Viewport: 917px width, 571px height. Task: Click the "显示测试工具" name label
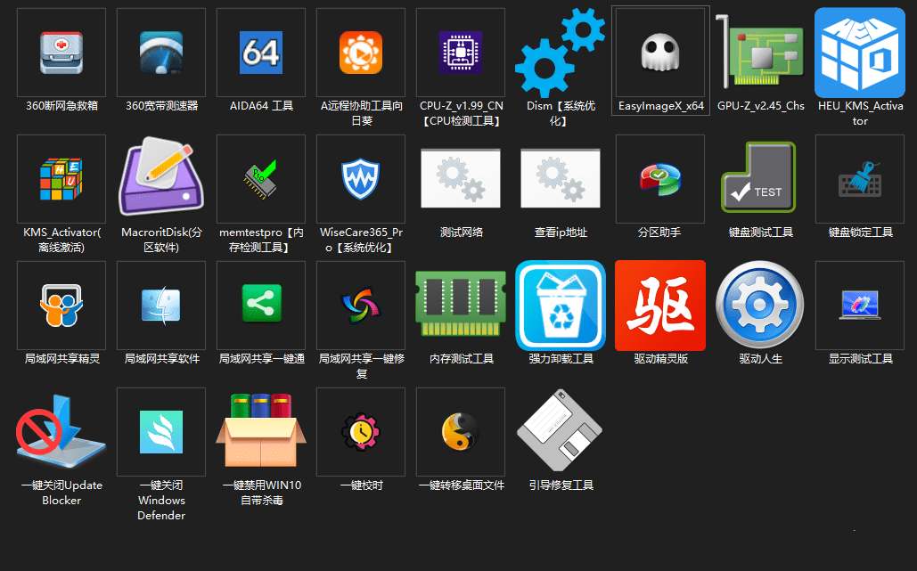(x=860, y=359)
